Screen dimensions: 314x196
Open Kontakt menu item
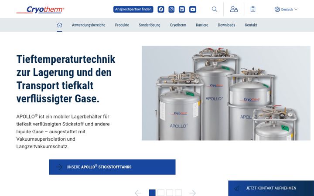tap(251, 25)
